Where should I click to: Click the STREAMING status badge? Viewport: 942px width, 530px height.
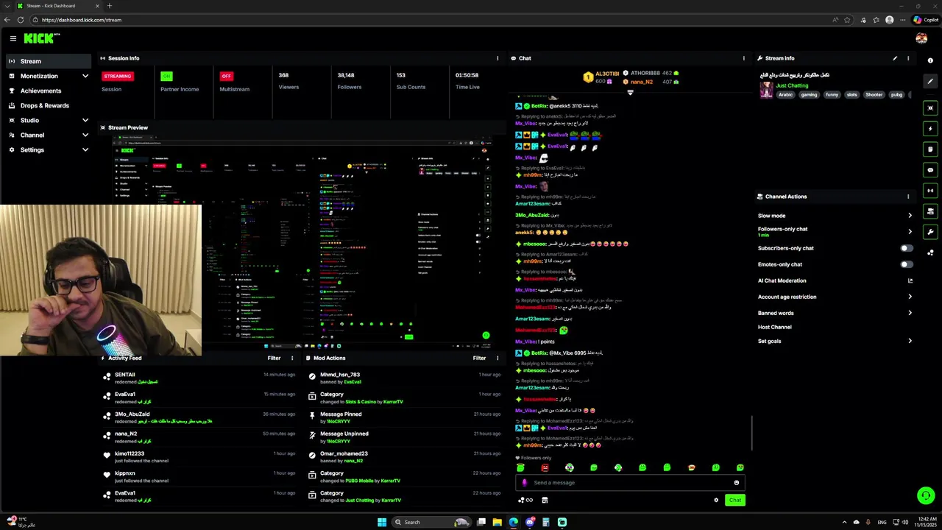coord(118,76)
